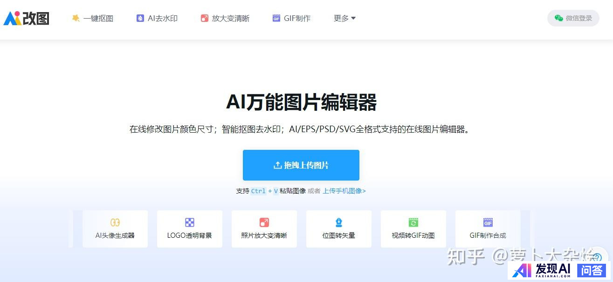The width and height of the screenshot is (613, 282).
Task: Open the 上传手机图像 link
Action: coord(344,191)
